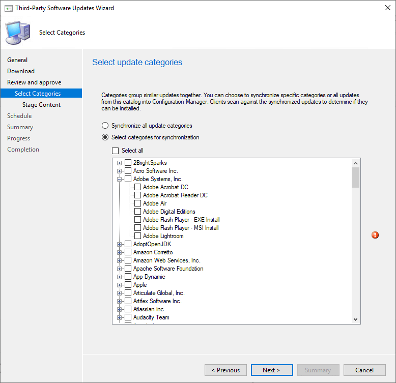Enable the Adobe Acrobat Reader DC checkbox
Screen dimensions: 396x383
point(137,195)
